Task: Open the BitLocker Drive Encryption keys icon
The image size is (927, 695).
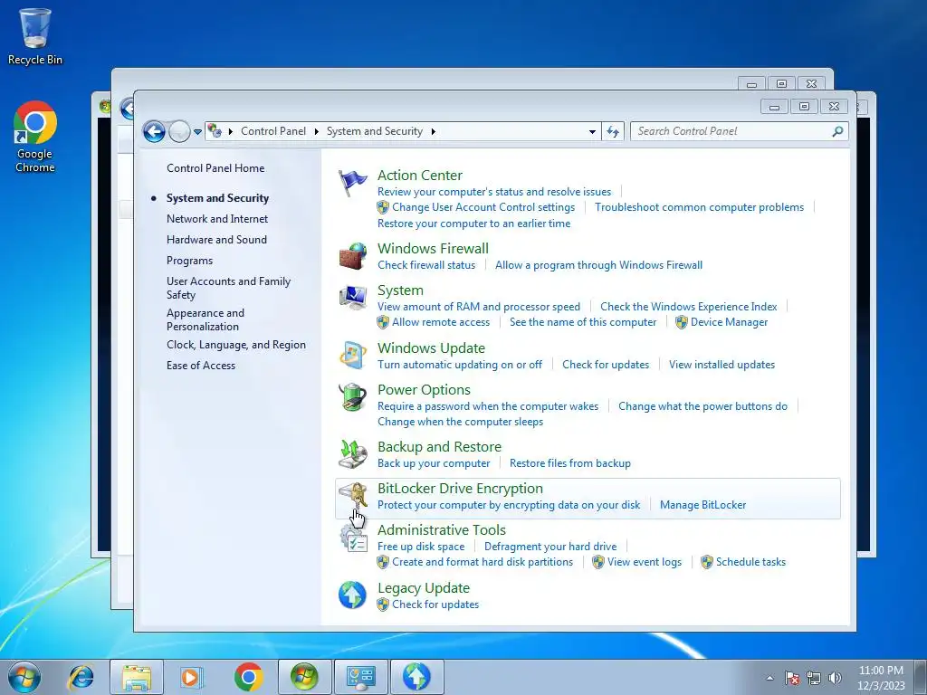Action: pyautogui.click(x=353, y=495)
